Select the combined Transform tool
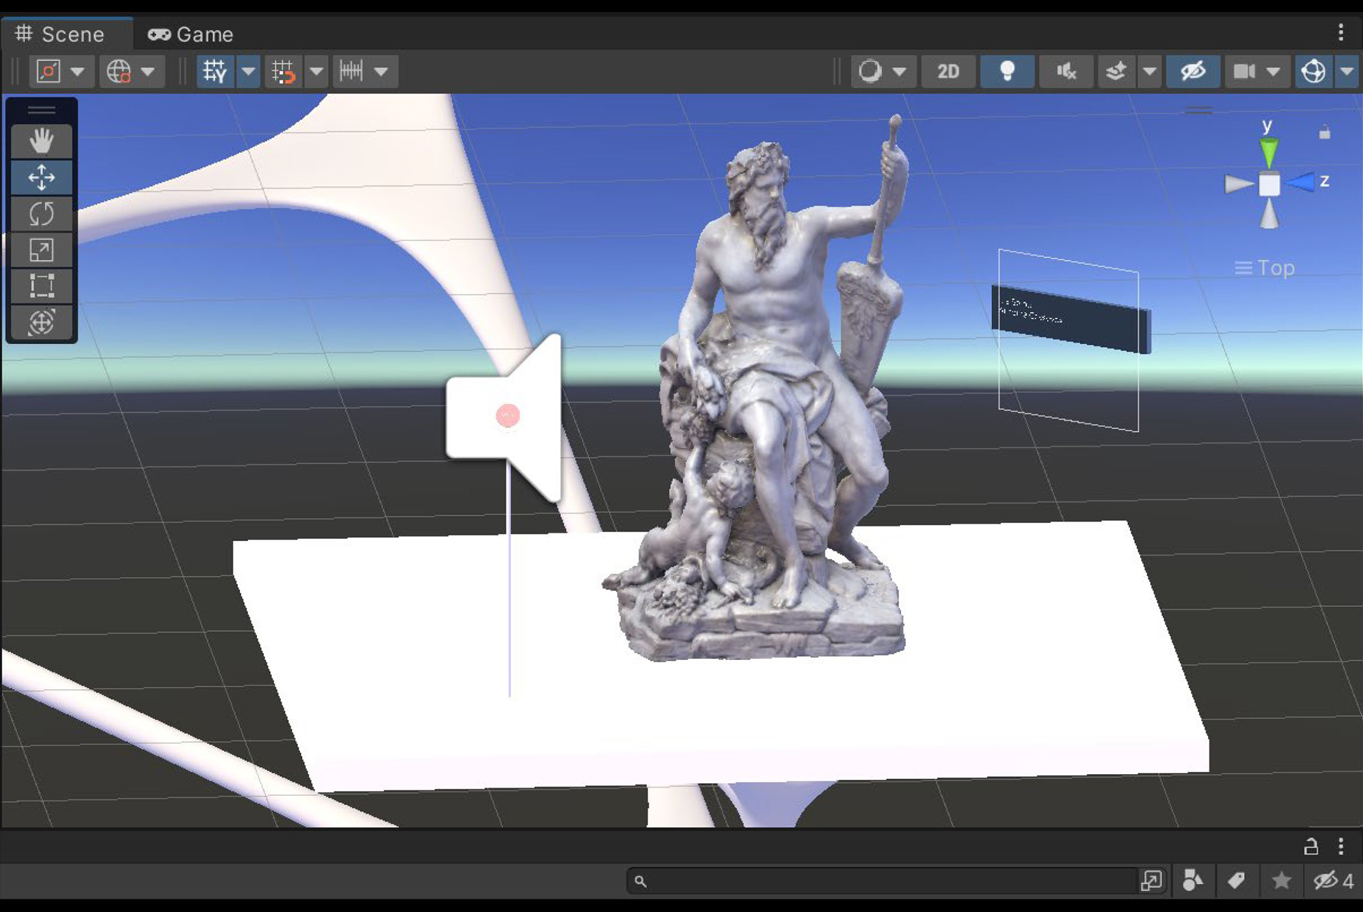The height and width of the screenshot is (912, 1363). pyautogui.click(x=42, y=322)
